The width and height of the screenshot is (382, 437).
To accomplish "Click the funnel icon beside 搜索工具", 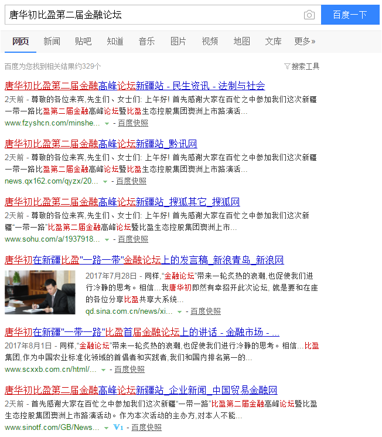I will (287, 66).
